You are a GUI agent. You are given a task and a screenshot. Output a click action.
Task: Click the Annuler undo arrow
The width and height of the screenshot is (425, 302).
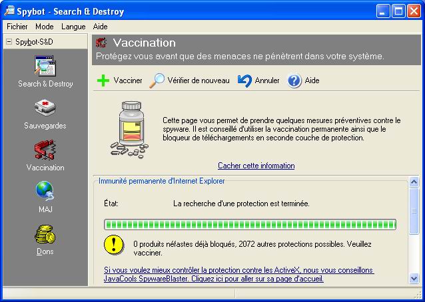(244, 80)
